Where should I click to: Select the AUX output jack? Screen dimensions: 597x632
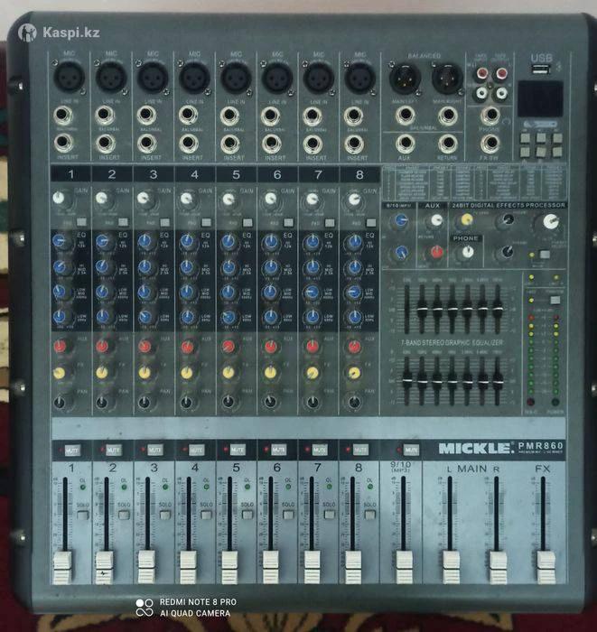[x=406, y=144]
